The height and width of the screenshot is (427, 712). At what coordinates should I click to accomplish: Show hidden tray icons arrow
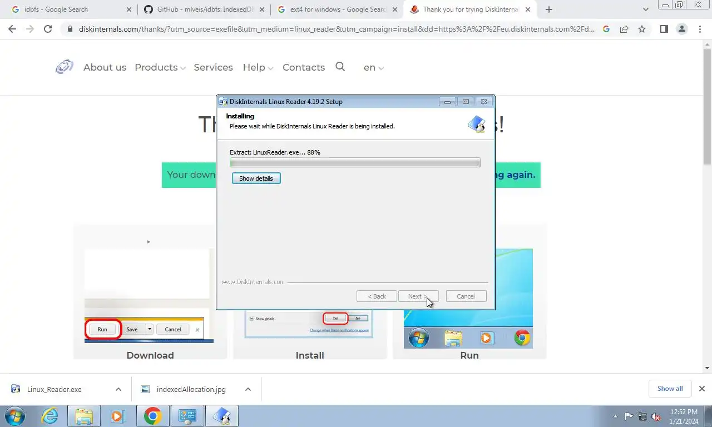point(615,416)
